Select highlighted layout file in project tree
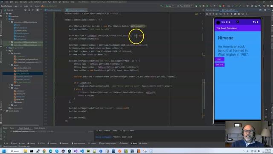 pyautogui.click(x=23, y=74)
